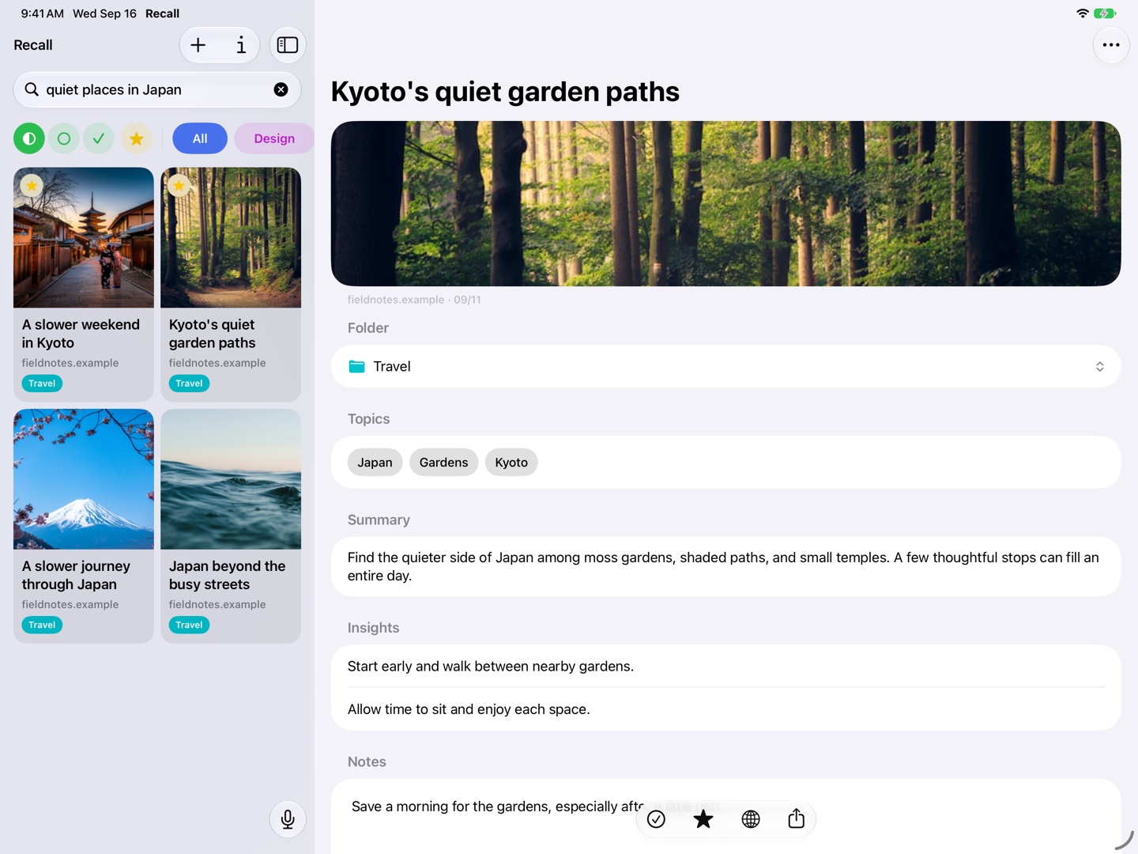The height and width of the screenshot is (854, 1138).
Task: Click star badge on 'A slower weekend' card
Action: tap(31, 186)
